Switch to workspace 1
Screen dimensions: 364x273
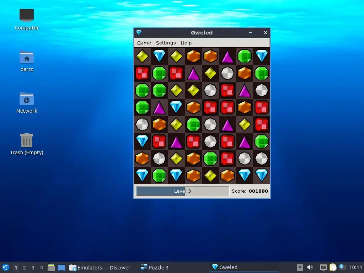16,268
